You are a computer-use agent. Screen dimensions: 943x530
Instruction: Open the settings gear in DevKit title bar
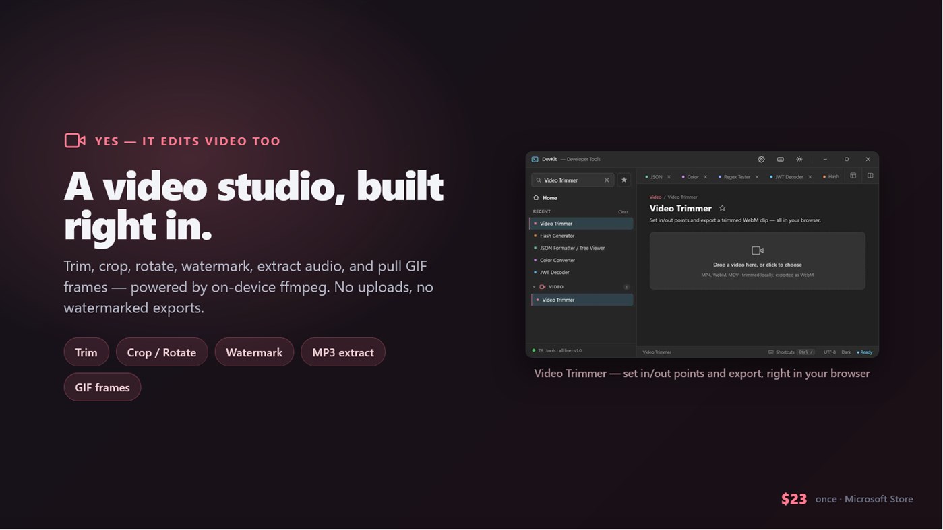[x=761, y=160]
